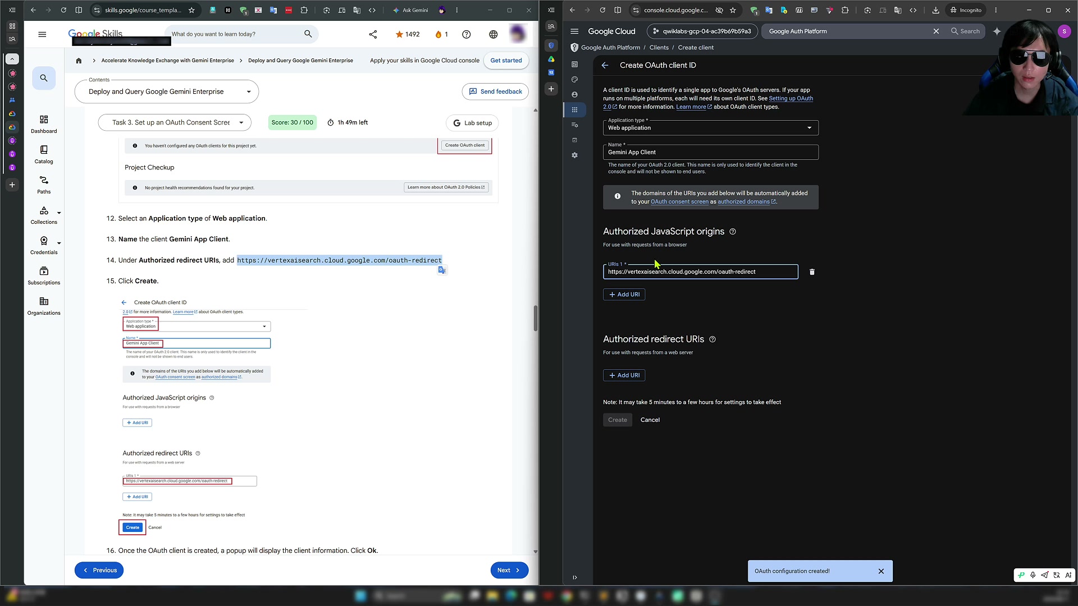Open Clients breadcrumb link
This screenshot has height=606, width=1078.
pyautogui.click(x=659, y=48)
